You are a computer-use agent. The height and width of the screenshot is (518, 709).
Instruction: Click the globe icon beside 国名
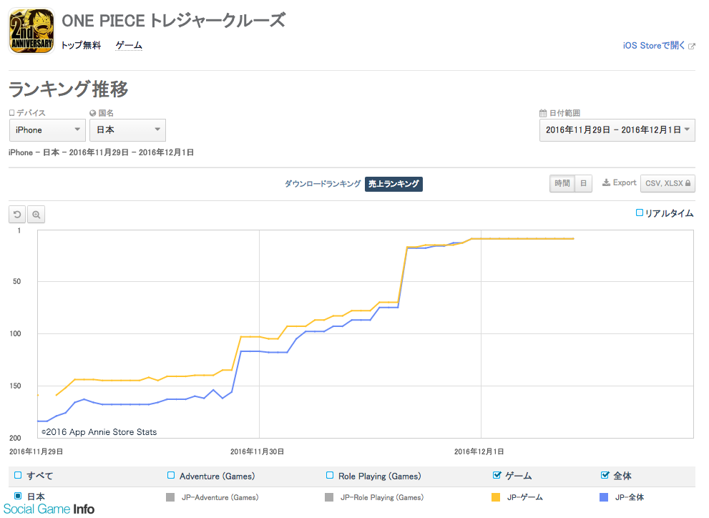click(x=93, y=113)
